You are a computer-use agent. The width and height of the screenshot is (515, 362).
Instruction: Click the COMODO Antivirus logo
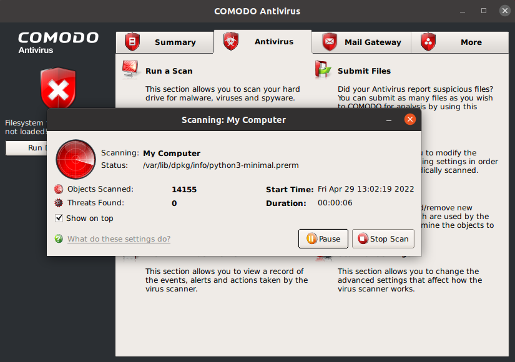[58, 42]
